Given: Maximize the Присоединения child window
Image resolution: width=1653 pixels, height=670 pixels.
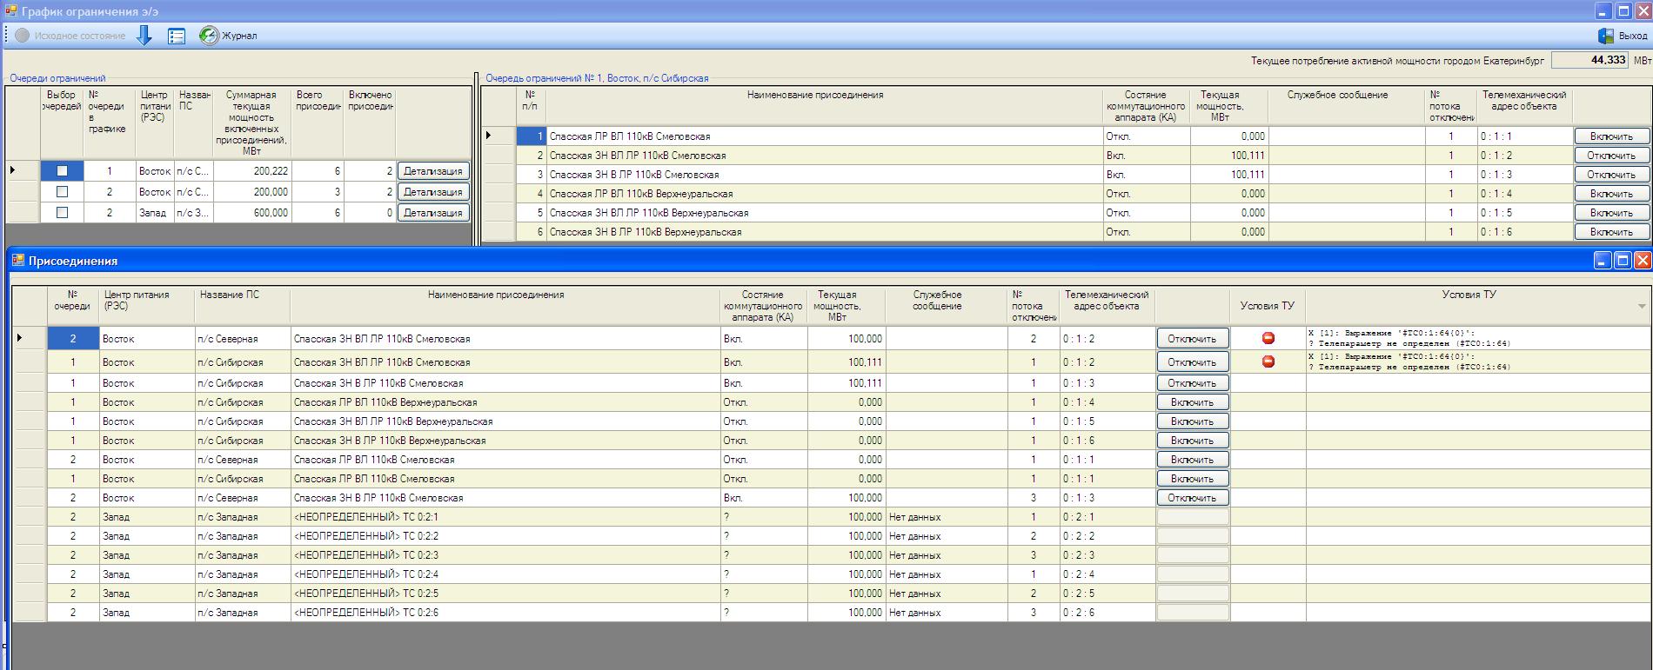Looking at the screenshot, I should pyautogui.click(x=1623, y=261).
